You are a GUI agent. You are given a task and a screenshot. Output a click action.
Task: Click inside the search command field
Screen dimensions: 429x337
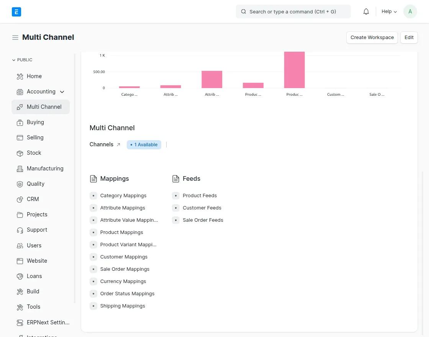(293, 11)
